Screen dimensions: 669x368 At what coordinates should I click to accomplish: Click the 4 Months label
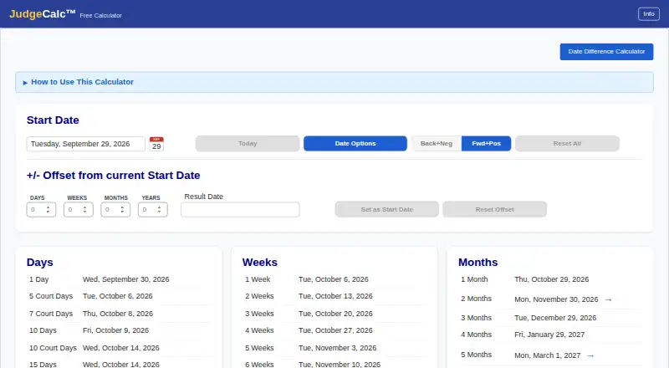476,335
